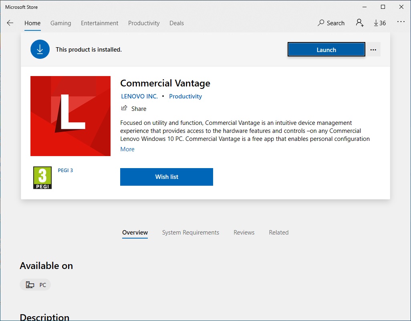Click the Commercial Vantage app logo
The width and height of the screenshot is (411, 321).
point(70,116)
